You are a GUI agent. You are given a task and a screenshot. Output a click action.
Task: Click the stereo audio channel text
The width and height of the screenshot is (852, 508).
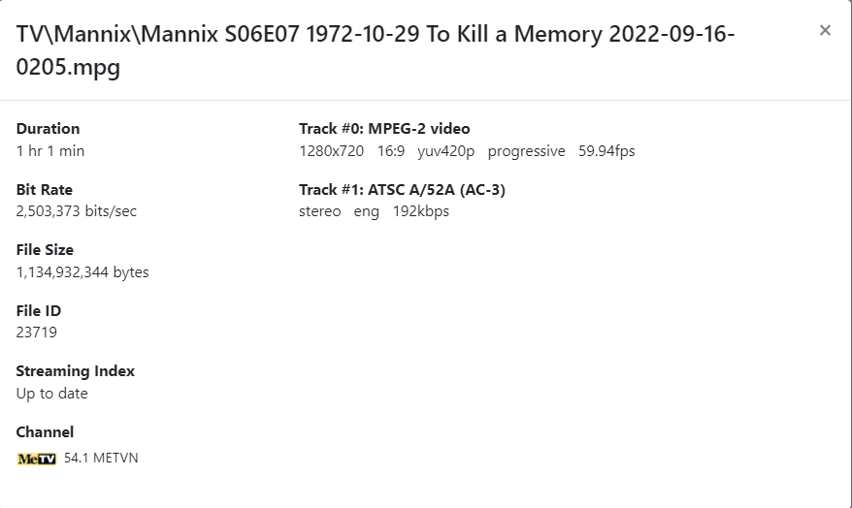[320, 211]
